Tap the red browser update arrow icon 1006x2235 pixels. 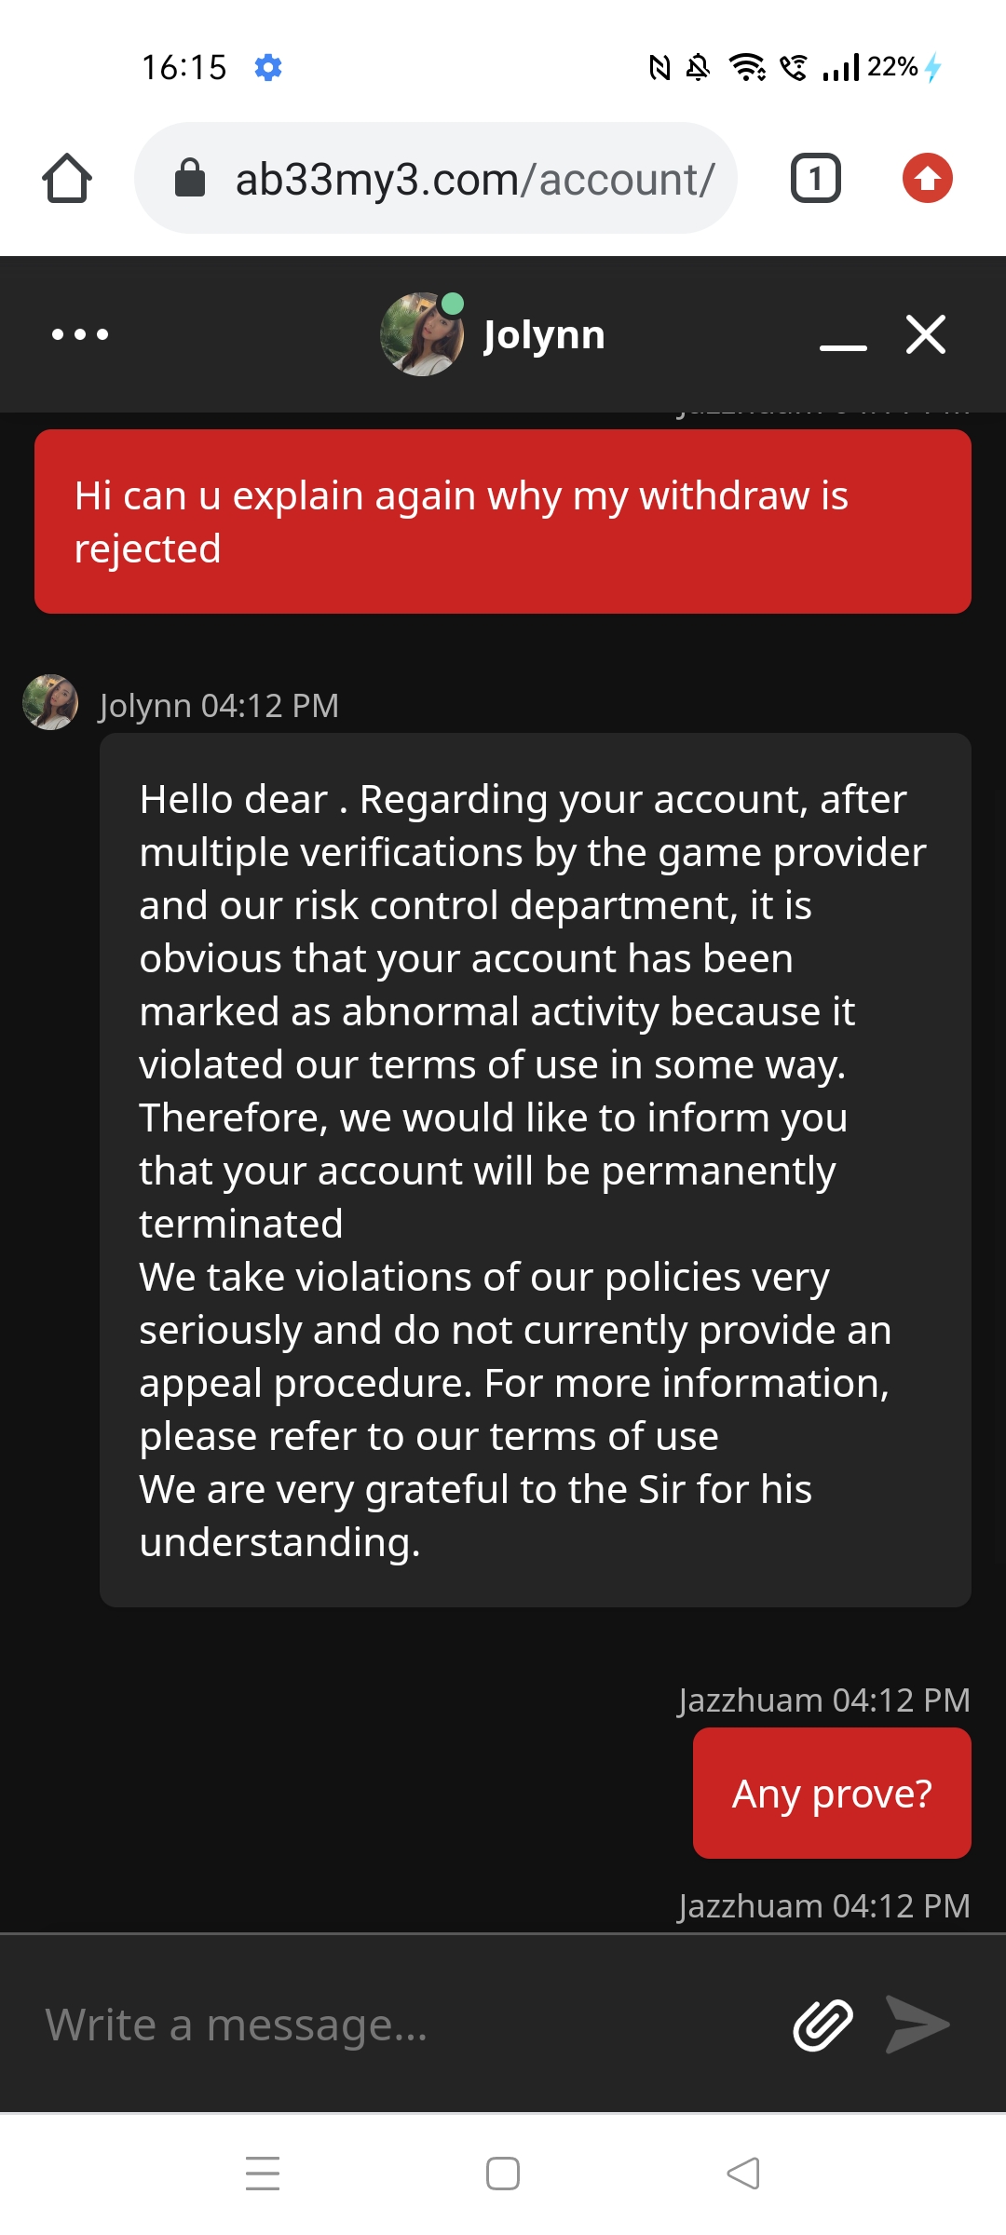[x=927, y=178]
